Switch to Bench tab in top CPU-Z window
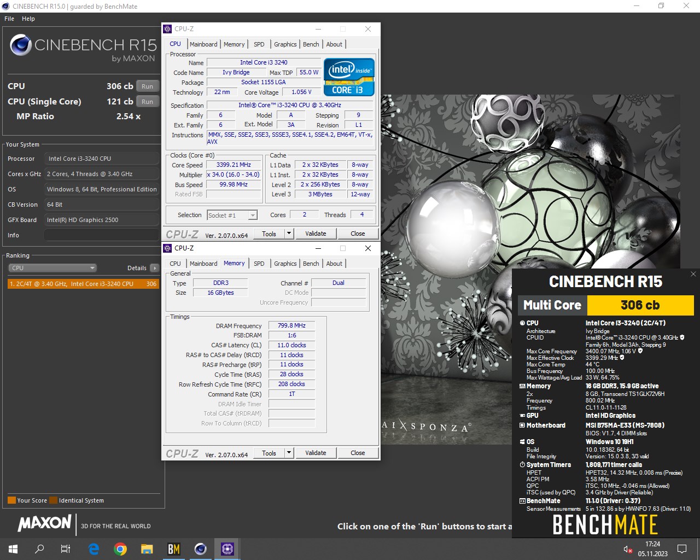 point(311,44)
